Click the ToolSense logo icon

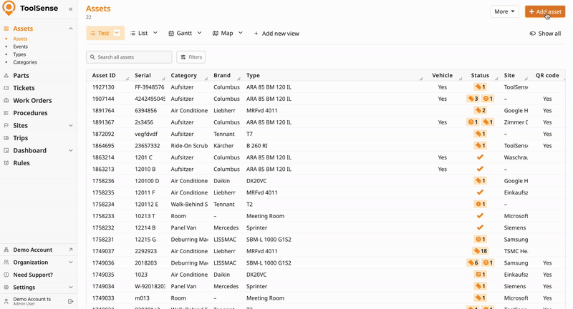click(x=9, y=8)
